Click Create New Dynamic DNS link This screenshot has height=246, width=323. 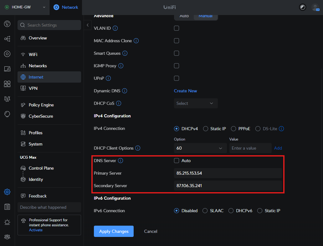(x=185, y=91)
